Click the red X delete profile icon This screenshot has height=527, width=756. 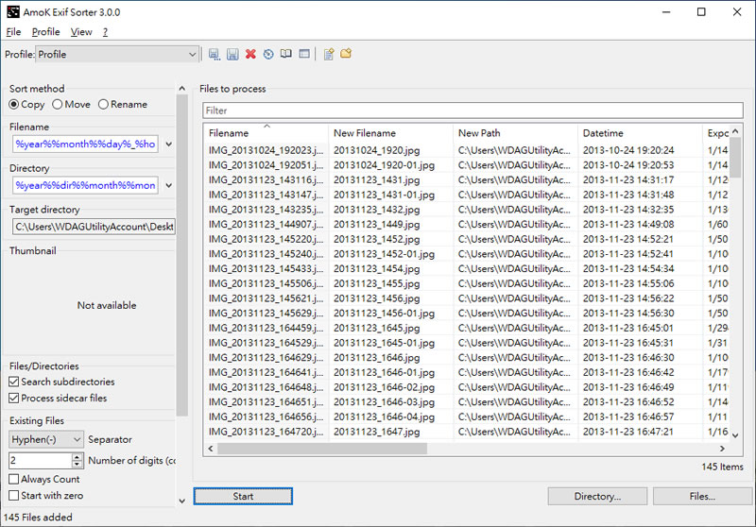coord(250,55)
